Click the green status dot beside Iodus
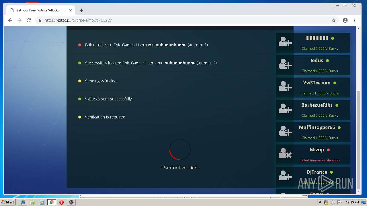367x206 pixels. click(x=327, y=61)
